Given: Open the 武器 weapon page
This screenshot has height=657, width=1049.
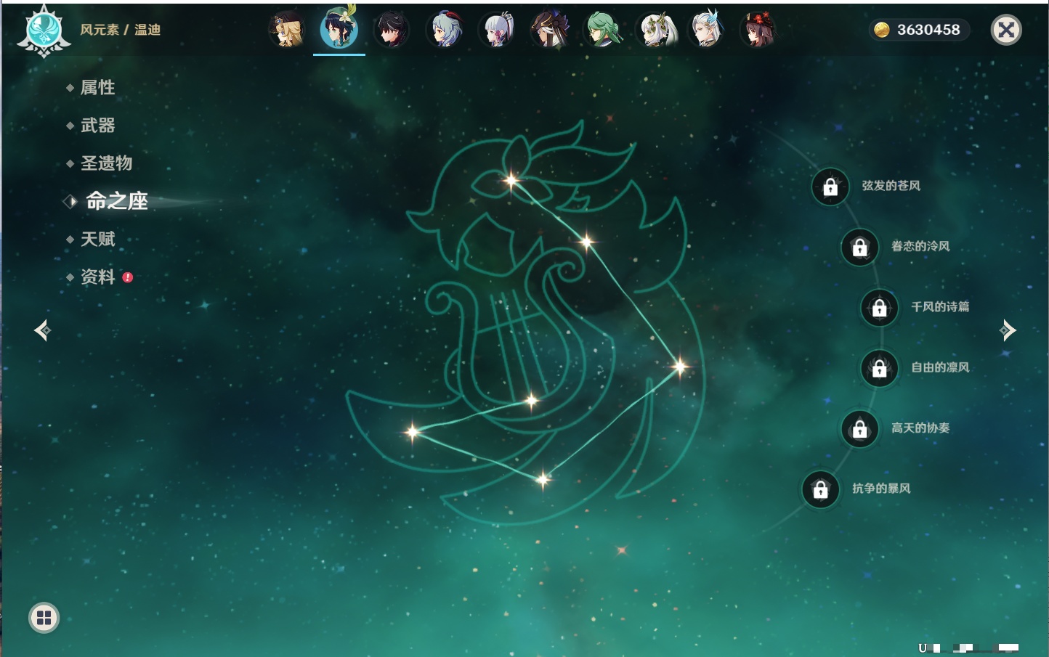Looking at the screenshot, I should pos(97,126).
